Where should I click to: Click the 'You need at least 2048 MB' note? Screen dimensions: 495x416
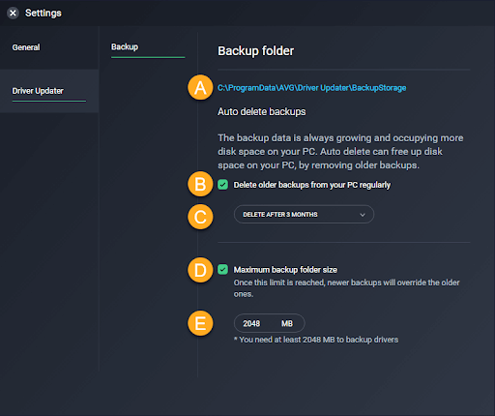click(316, 340)
